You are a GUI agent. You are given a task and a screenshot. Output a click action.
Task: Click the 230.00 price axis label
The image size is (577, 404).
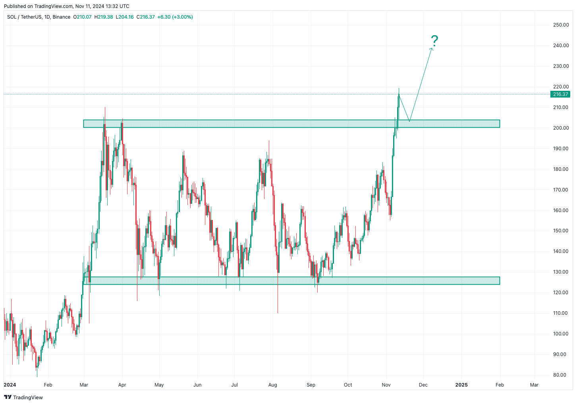pyautogui.click(x=561, y=66)
